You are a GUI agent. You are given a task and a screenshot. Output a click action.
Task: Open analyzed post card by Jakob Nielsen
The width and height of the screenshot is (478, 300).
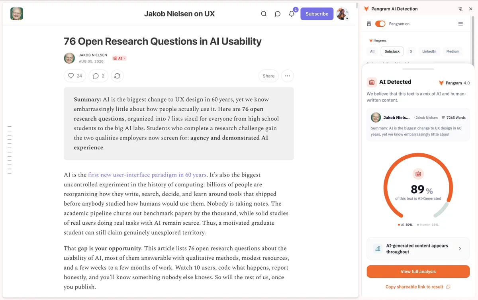click(418, 125)
